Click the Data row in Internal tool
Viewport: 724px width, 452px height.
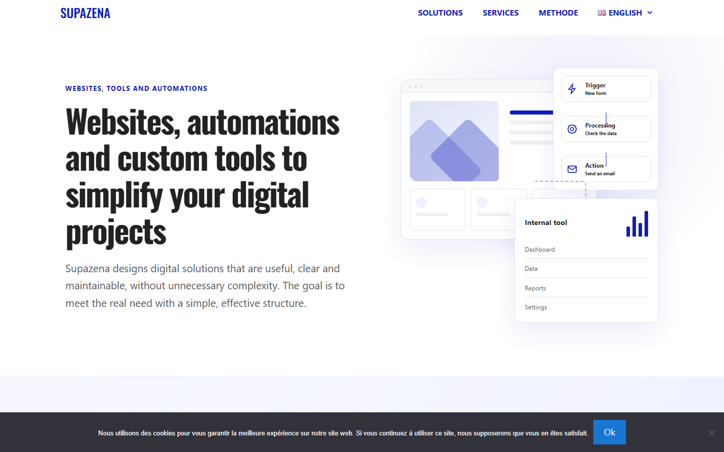click(586, 269)
